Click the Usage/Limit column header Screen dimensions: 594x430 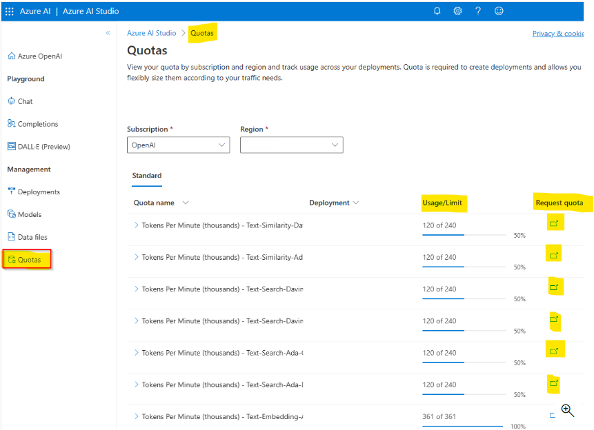442,203
